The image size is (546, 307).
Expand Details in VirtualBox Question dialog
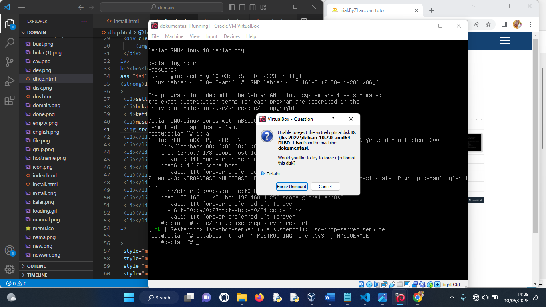coord(271,174)
